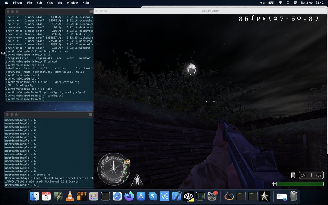
Task: Switch to Call of Duty star Dock icon
Action: point(264,196)
